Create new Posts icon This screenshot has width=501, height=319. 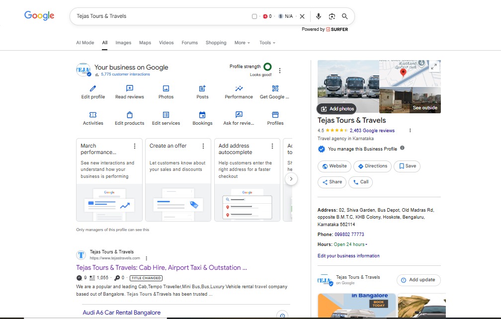[x=202, y=88]
